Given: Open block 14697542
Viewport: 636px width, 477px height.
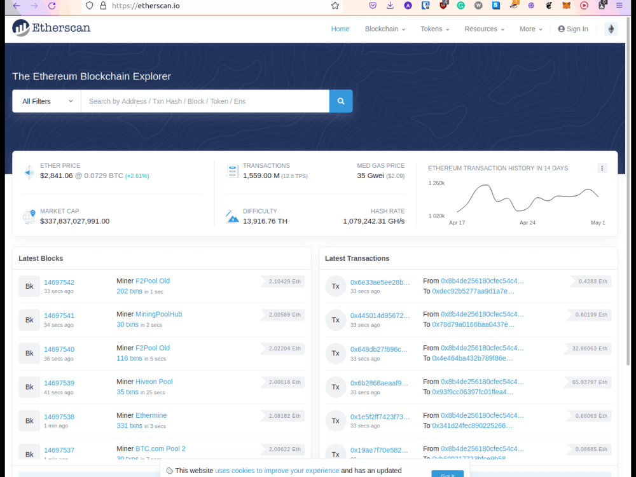Looking at the screenshot, I should tap(59, 282).
